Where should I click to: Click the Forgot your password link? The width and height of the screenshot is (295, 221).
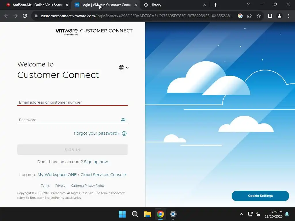[97, 133]
